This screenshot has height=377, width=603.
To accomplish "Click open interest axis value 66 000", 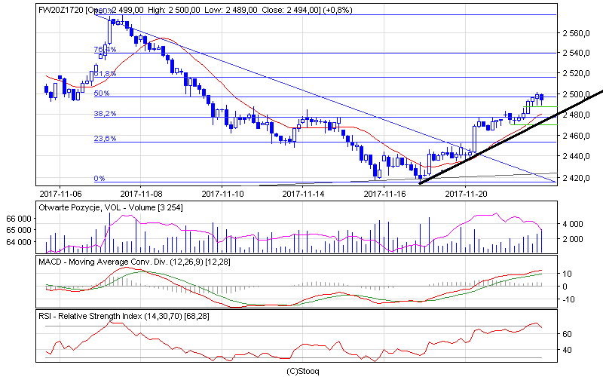I will coord(19,219).
